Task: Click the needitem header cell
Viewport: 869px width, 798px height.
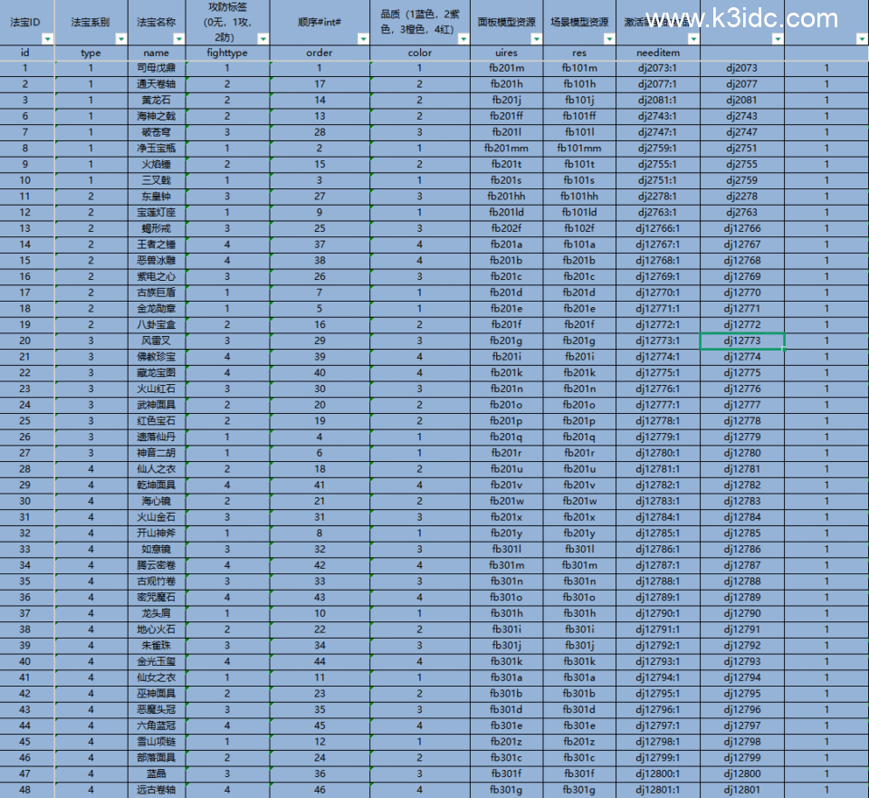Action: tap(657, 53)
